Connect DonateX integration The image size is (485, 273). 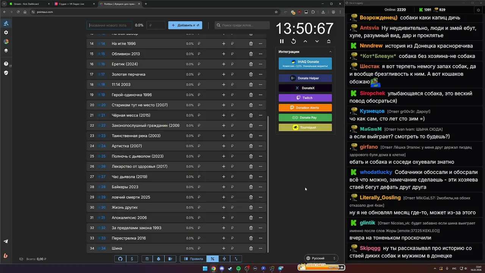pyautogui.click(x=305, y=88)
